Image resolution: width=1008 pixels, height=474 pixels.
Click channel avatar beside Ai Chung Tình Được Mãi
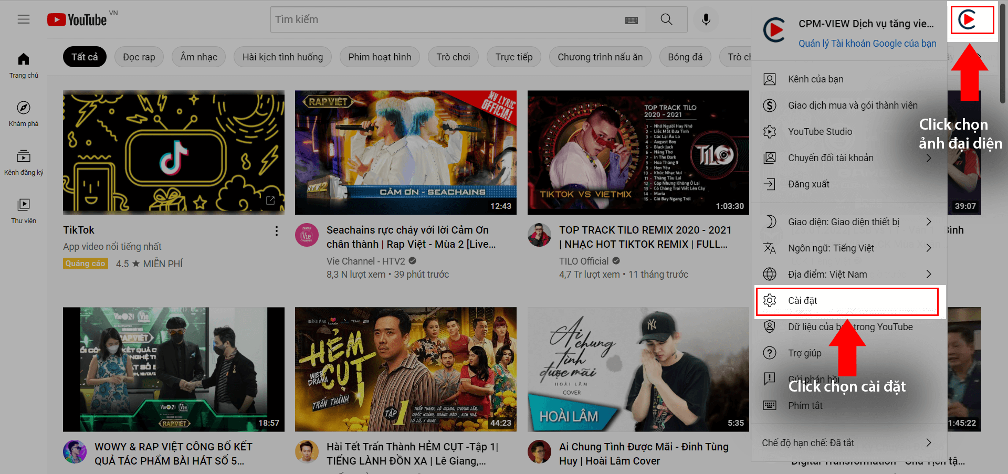pyautogui.click(x=539, y=452)
